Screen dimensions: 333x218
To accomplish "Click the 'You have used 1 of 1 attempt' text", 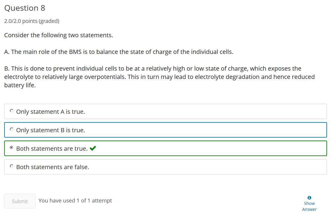I will pos(75,201).
